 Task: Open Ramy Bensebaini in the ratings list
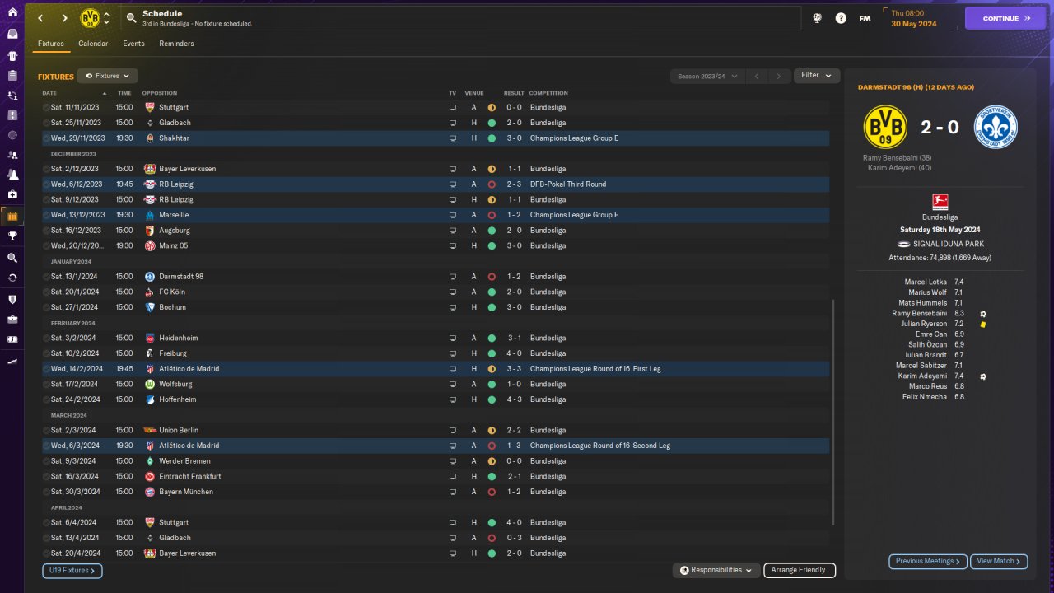point(919,313)
